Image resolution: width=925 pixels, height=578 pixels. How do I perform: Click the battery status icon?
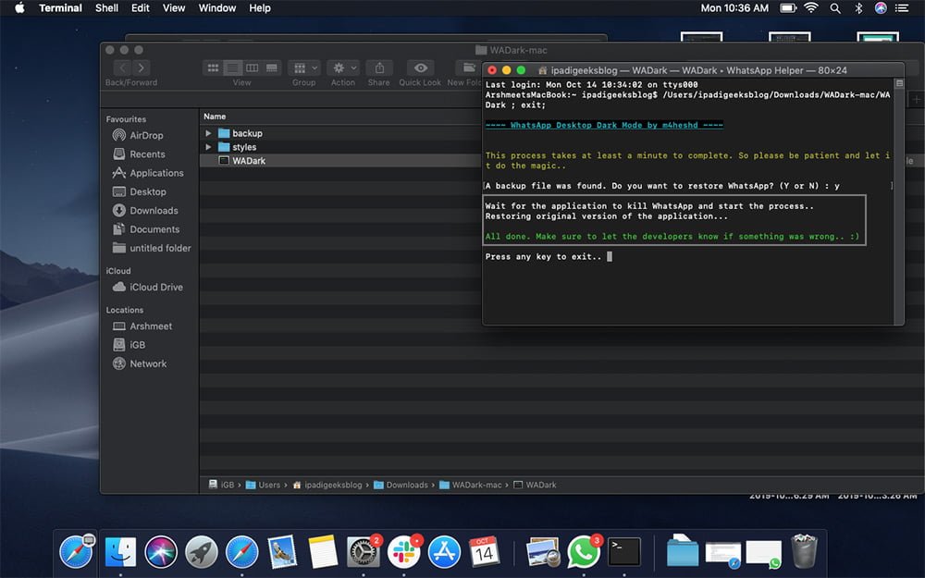(x=788, y=8)
